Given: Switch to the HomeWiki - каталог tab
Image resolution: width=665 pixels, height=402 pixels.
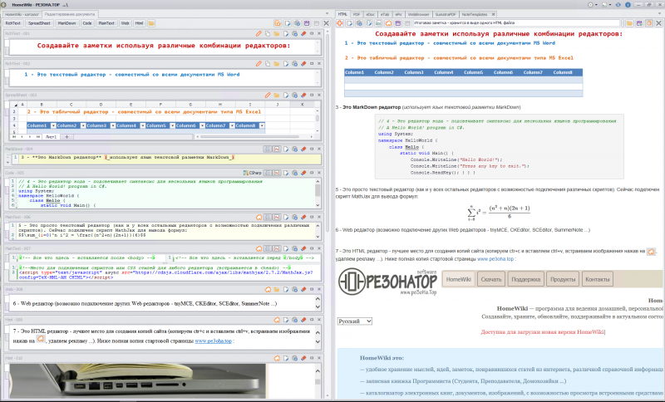Looking at the screenshot, I should pyautogui.click(x=22, y=14).
